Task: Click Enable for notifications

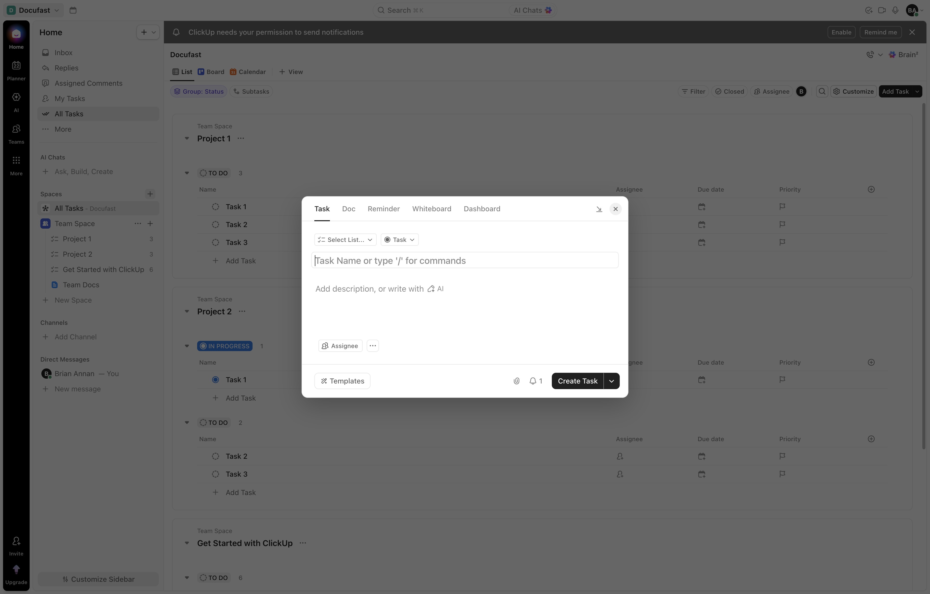Action: pos(841,32)
